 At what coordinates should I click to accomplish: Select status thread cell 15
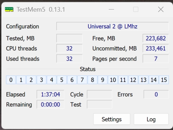[x=164, y=80]
